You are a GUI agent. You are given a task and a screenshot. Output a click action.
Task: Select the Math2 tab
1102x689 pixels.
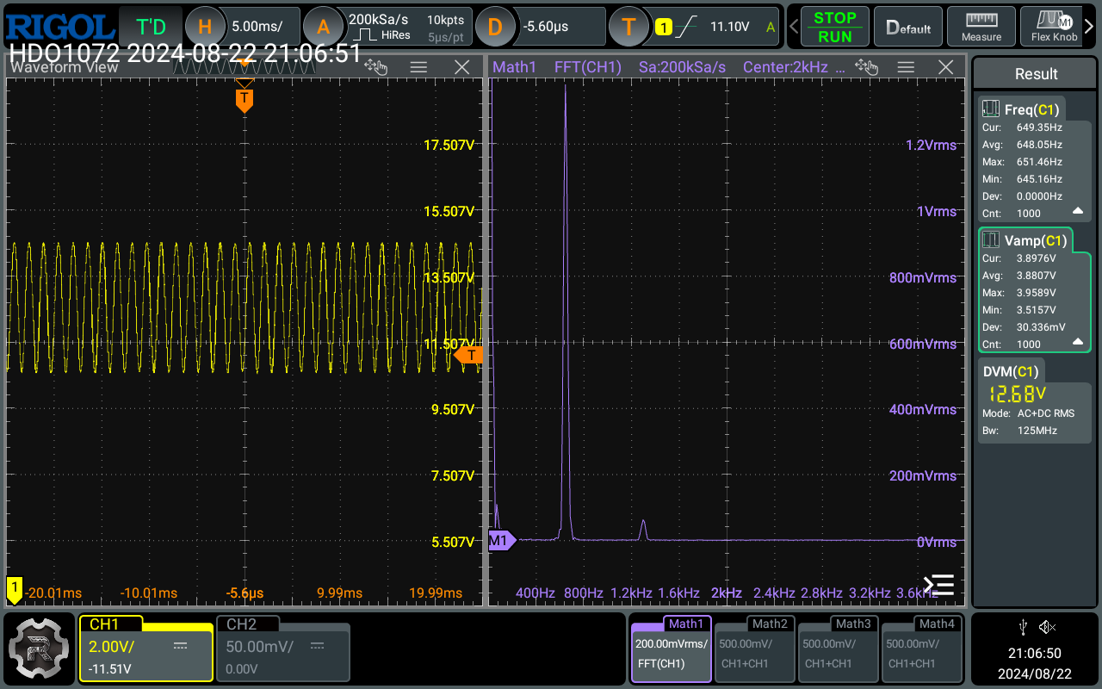point(770,624)
